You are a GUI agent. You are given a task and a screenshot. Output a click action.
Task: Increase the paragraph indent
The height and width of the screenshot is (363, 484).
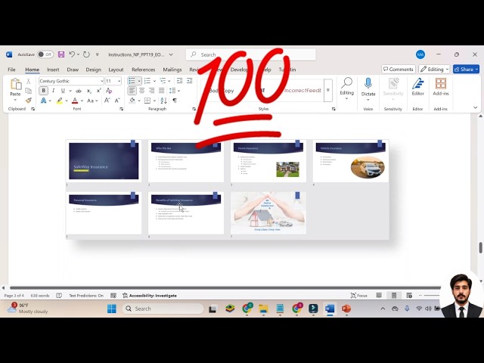tap(190, 81)
